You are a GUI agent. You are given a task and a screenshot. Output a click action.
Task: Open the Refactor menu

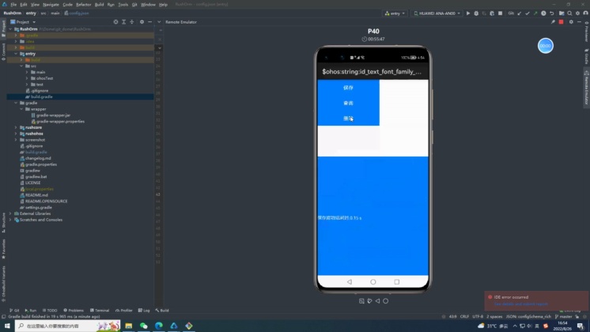(x=84, y=4)
